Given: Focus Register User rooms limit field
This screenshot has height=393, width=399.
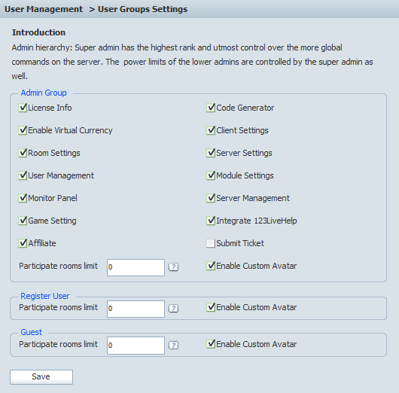Looking at the screenshot, I should [x=136, y=309].
